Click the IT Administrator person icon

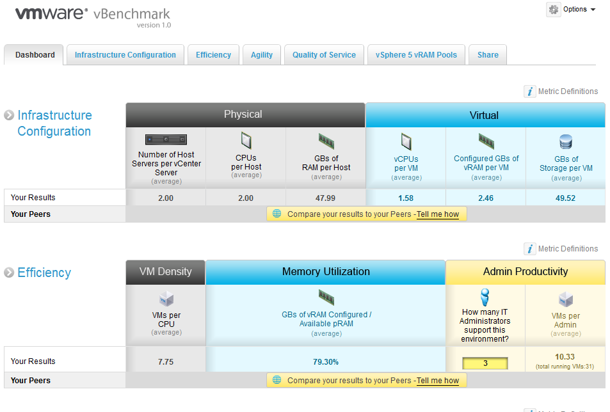point(485,297)
